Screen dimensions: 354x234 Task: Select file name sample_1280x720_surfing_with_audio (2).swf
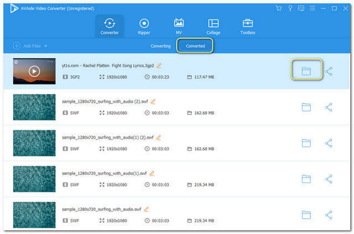[x=105, y=102]
